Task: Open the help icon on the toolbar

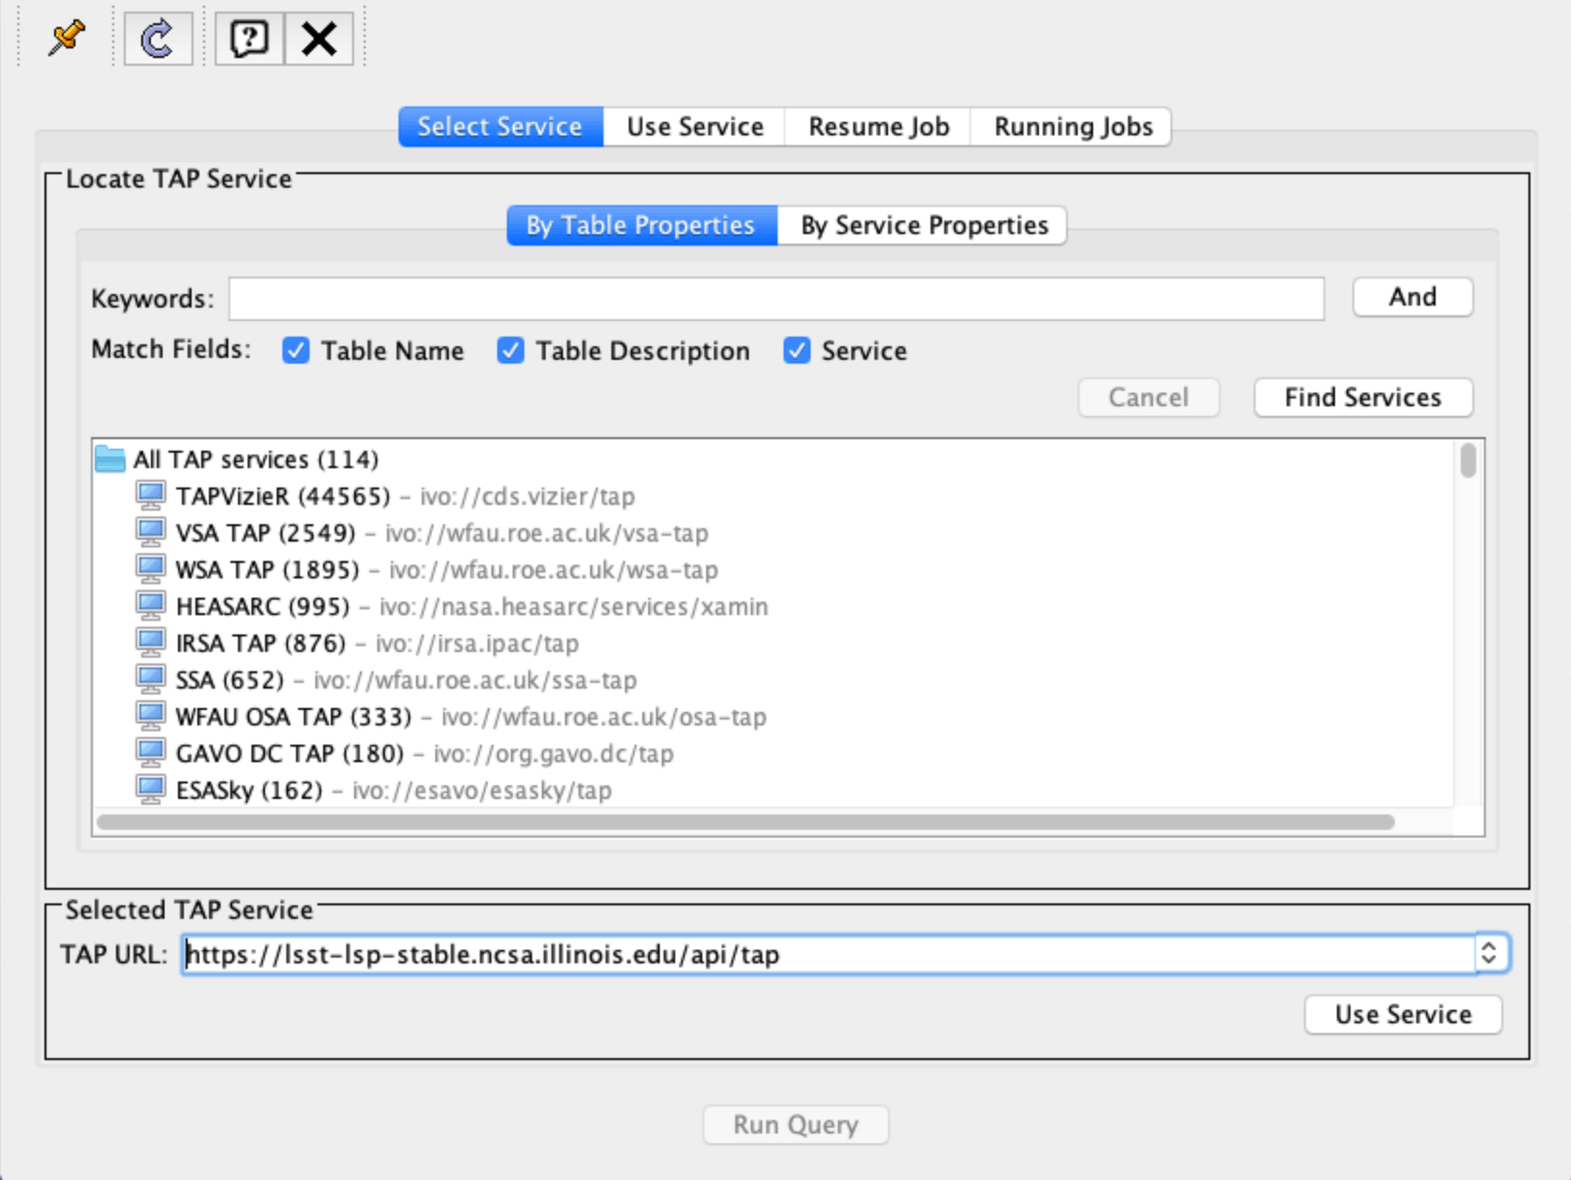Action: (248, 39)
